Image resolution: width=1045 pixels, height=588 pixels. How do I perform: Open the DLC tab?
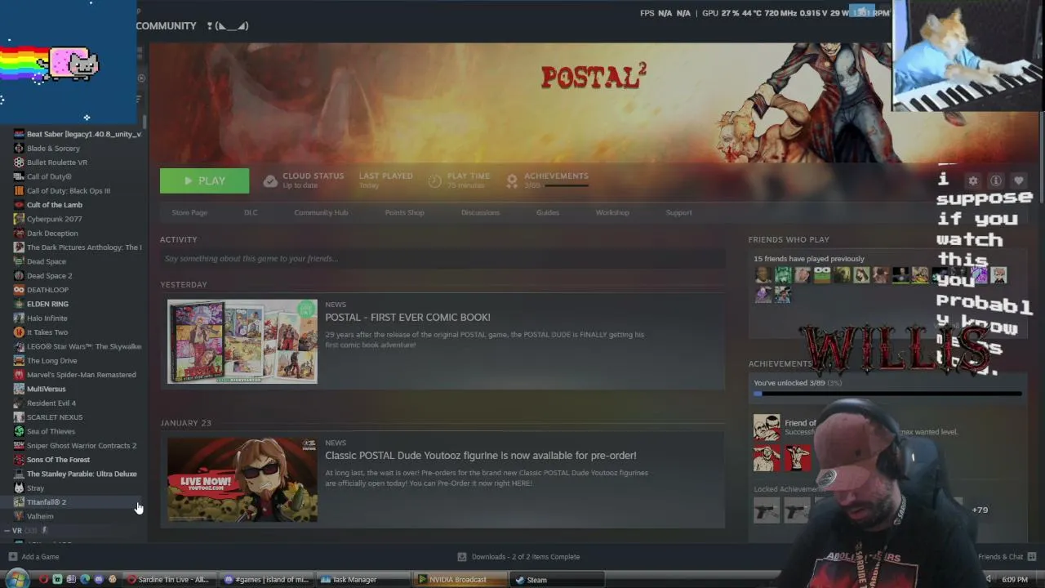(x=251, y=212)
